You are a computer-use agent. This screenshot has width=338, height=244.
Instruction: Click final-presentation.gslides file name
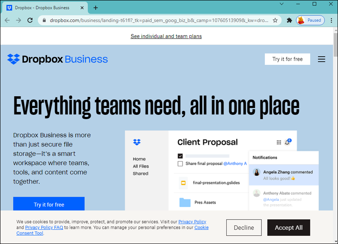pos(216,183)
